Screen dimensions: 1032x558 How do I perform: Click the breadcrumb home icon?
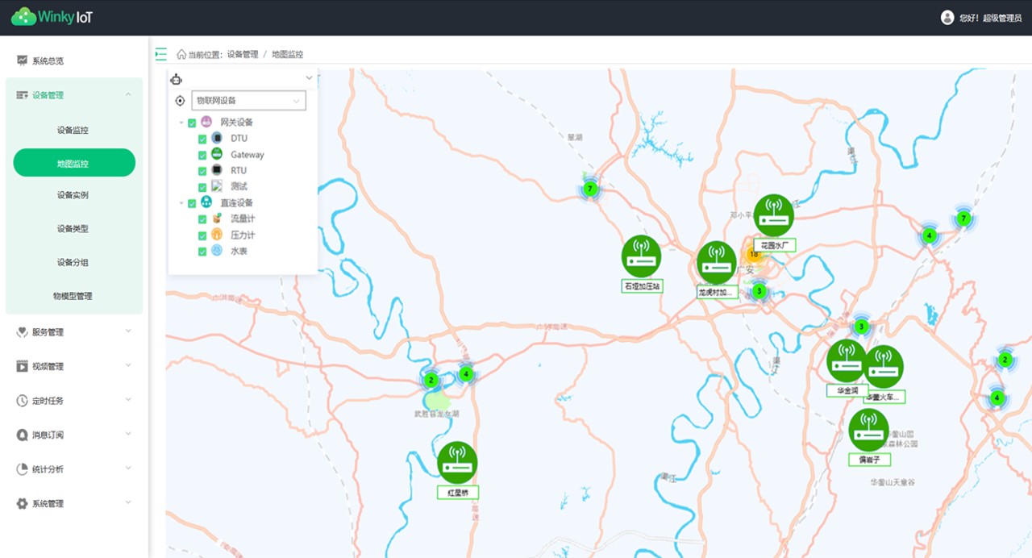coord(181,54)
